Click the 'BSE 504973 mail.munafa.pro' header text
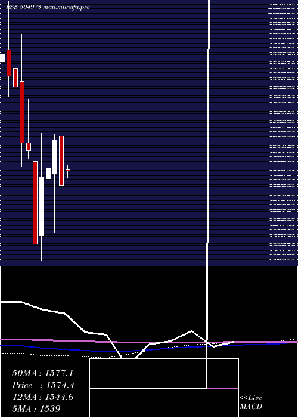 click(48, 7)
